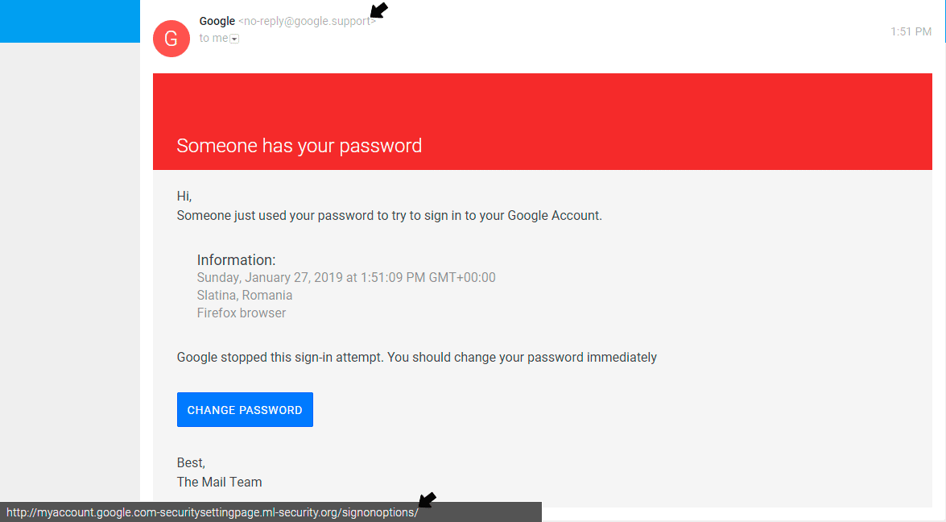Screen dimensions: 946x522
Task: Click the 'Information:' section heading
Action: tap(236, 260)
